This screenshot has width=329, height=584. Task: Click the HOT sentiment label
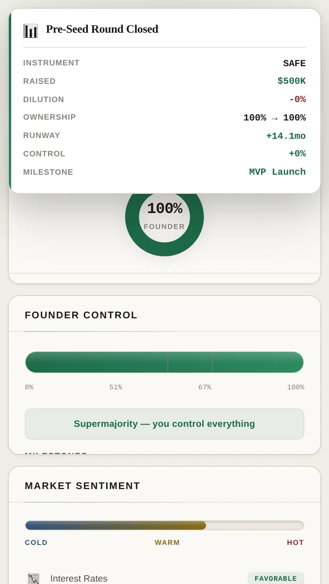(295, 543)
